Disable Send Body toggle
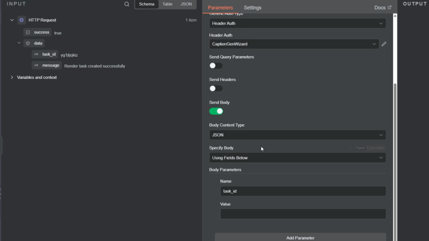Image resolution: width=429 pixels, height=241 pixels. coord(216,111)
